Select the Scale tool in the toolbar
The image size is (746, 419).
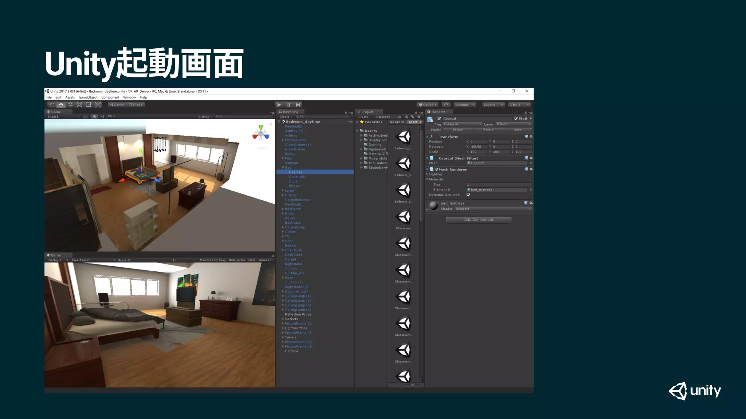(79, 105)
